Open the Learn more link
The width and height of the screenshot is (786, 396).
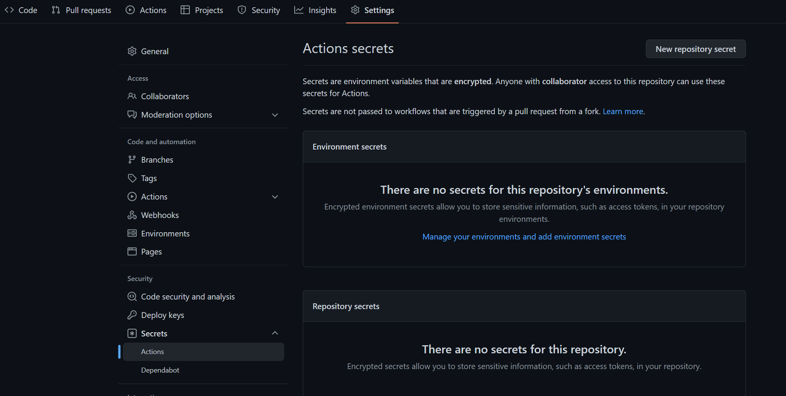(623, 112)
